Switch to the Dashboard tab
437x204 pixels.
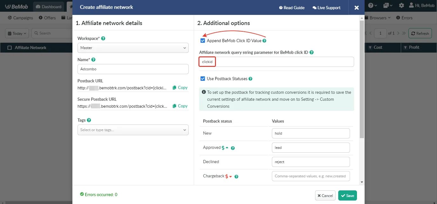(x=48, y=7)
